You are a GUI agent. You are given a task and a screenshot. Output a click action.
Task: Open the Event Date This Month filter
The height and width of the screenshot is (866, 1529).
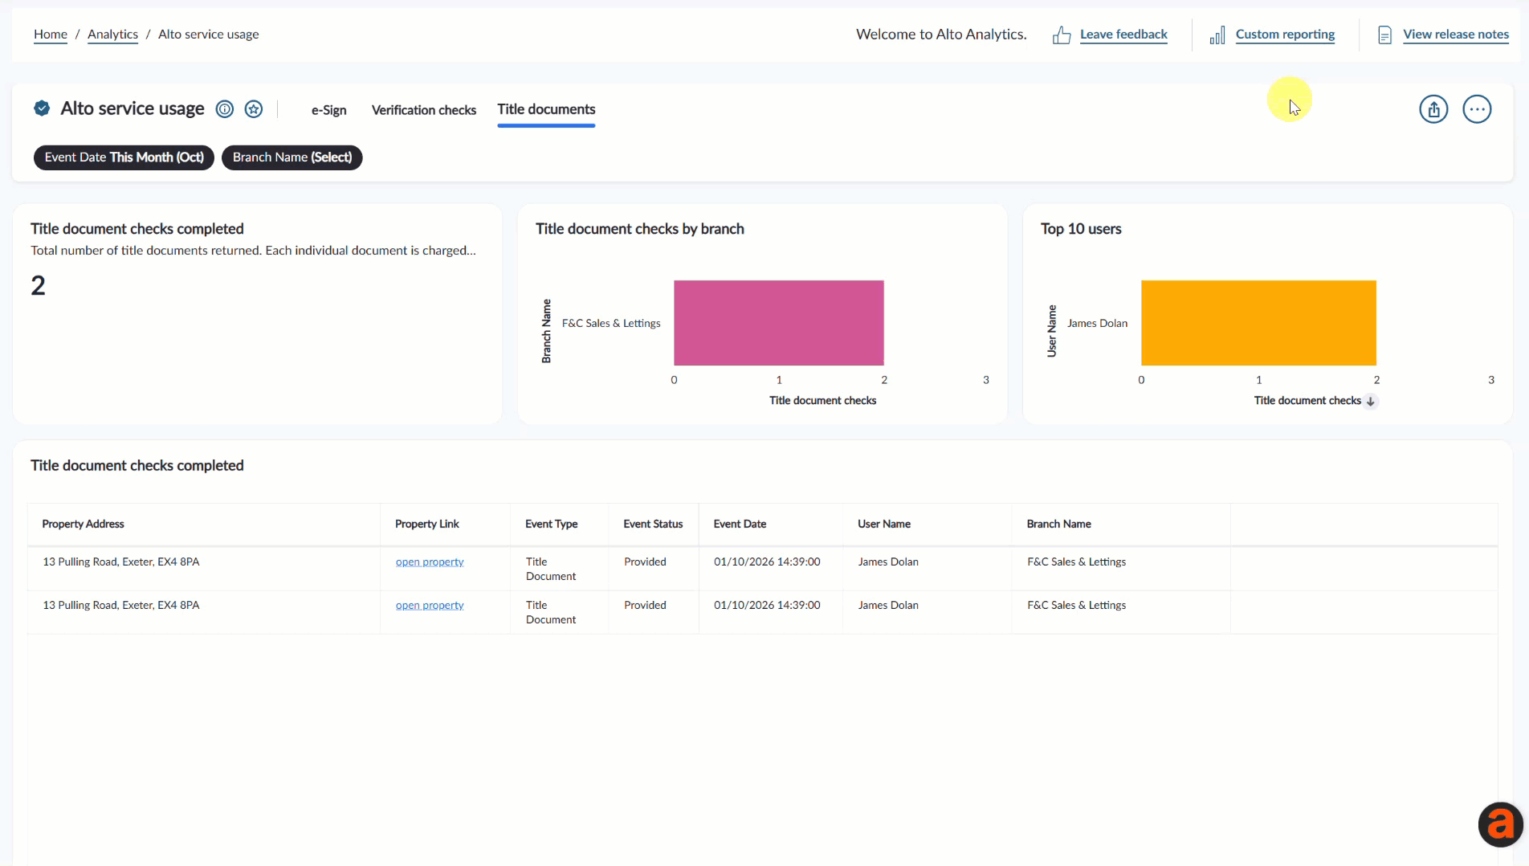point(124,157)
